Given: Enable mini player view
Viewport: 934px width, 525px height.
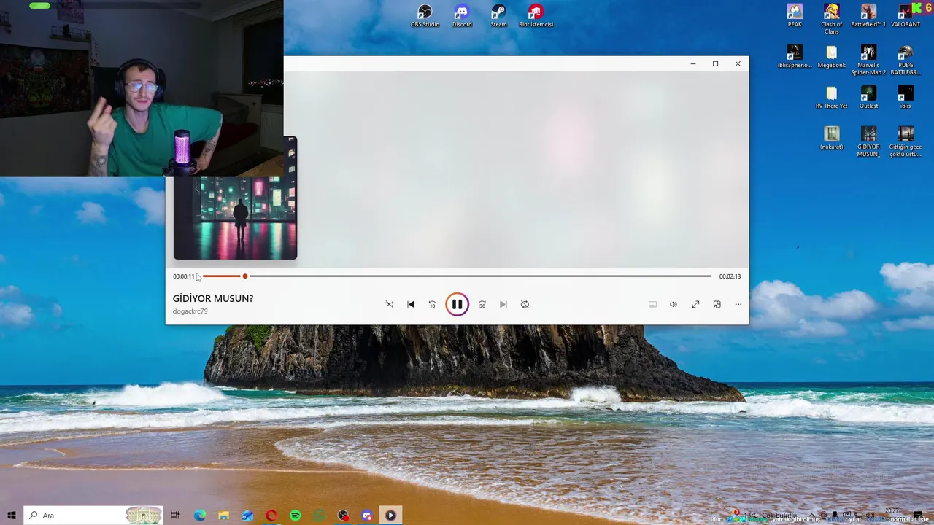Looking at the screenshot, I should [717, 304].
